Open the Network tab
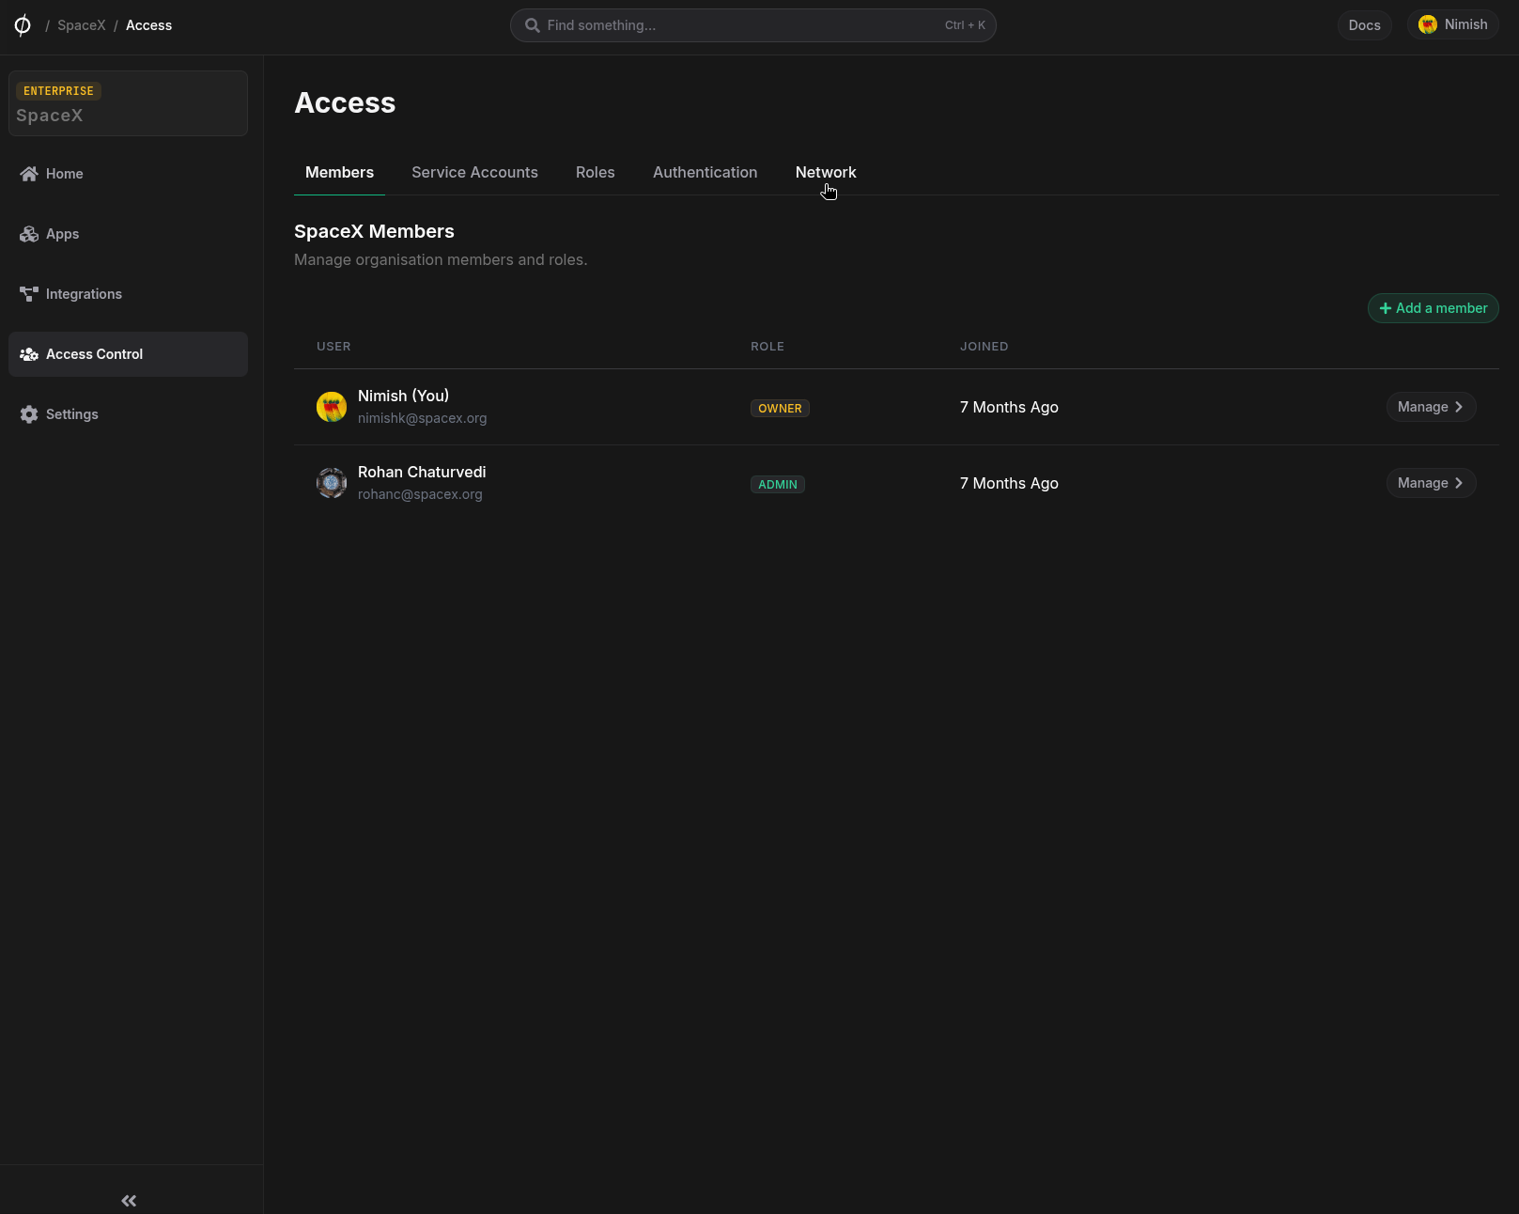 click(826, 173)
